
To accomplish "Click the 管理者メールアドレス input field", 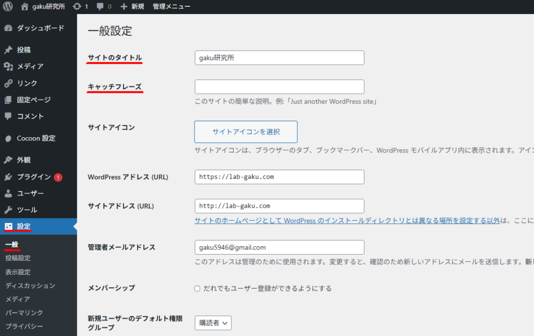I will coord(279,247).
